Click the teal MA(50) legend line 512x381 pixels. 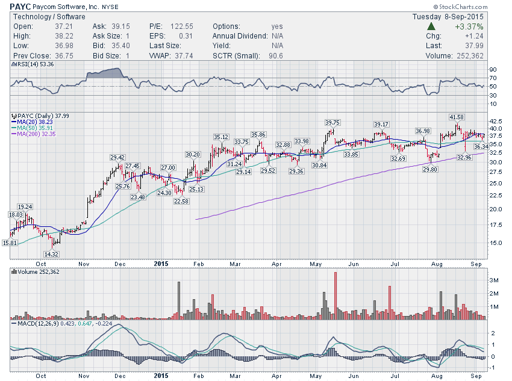click(x=14, y=128)
